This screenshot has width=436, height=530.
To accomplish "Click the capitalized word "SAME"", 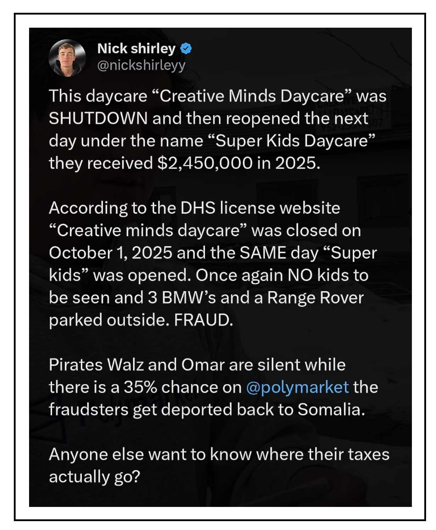I will pyautogui.click(x=263, y=253).
